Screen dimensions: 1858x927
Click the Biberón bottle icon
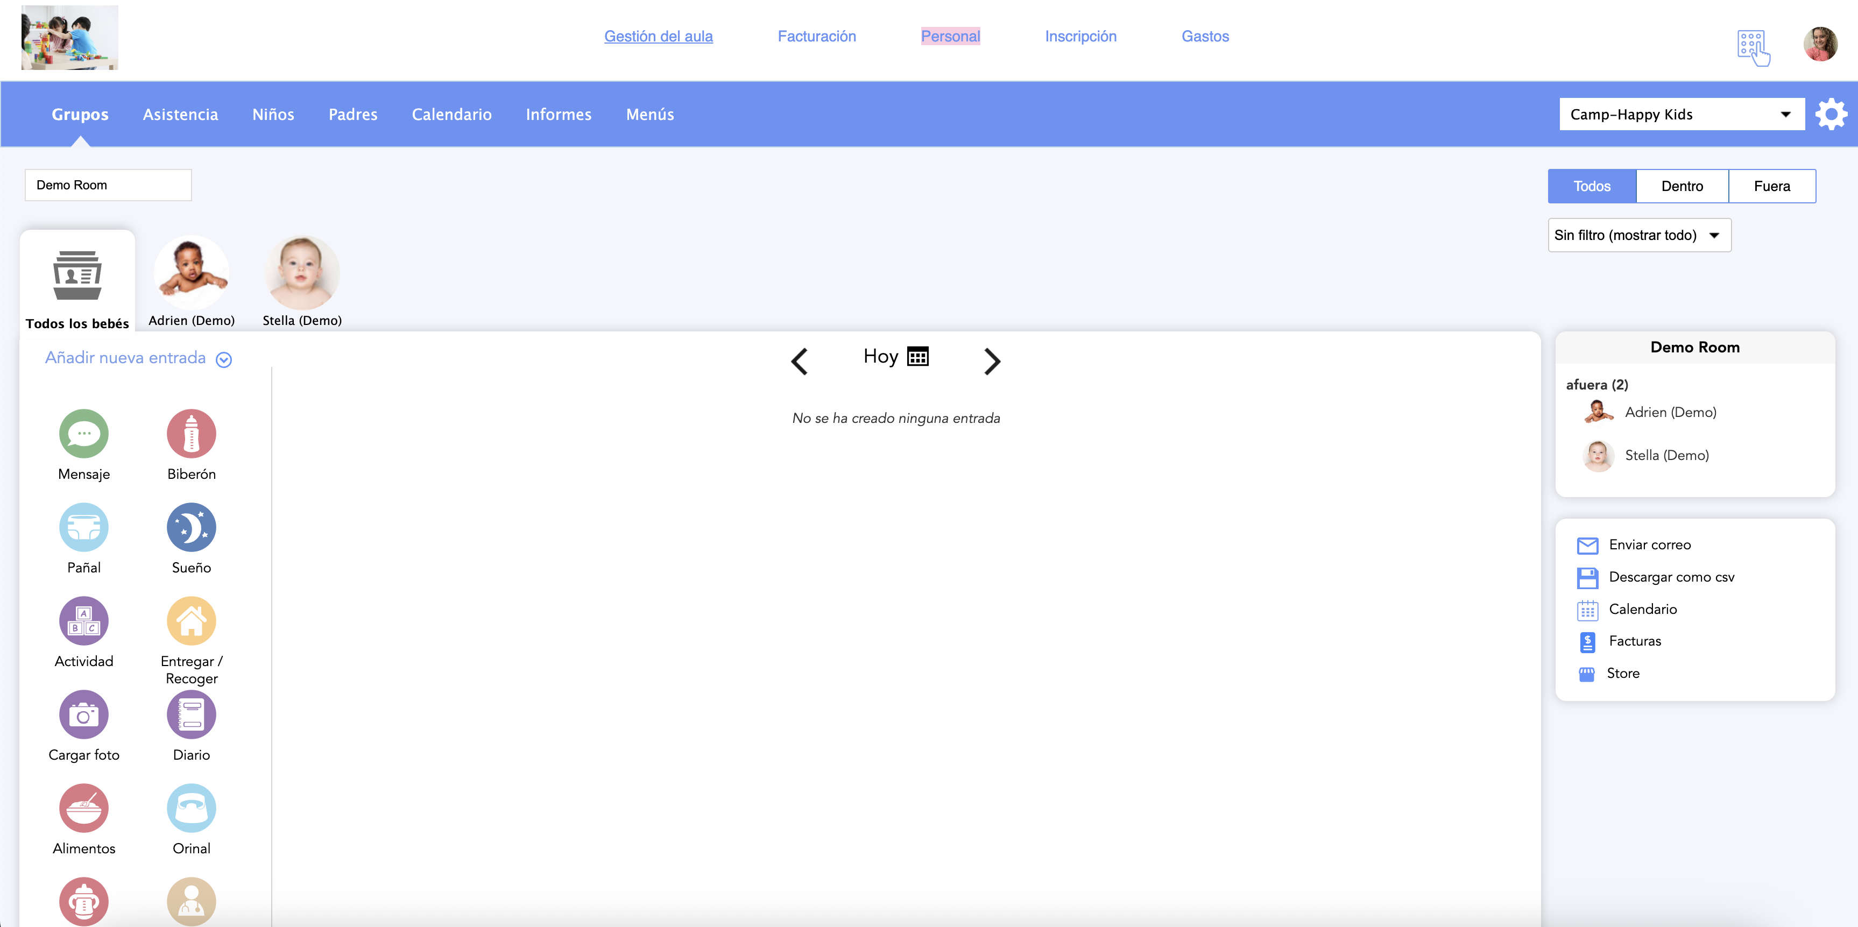click(191, 434)
